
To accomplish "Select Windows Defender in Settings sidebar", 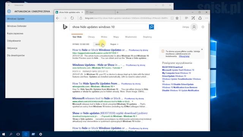I will (30, 26).
